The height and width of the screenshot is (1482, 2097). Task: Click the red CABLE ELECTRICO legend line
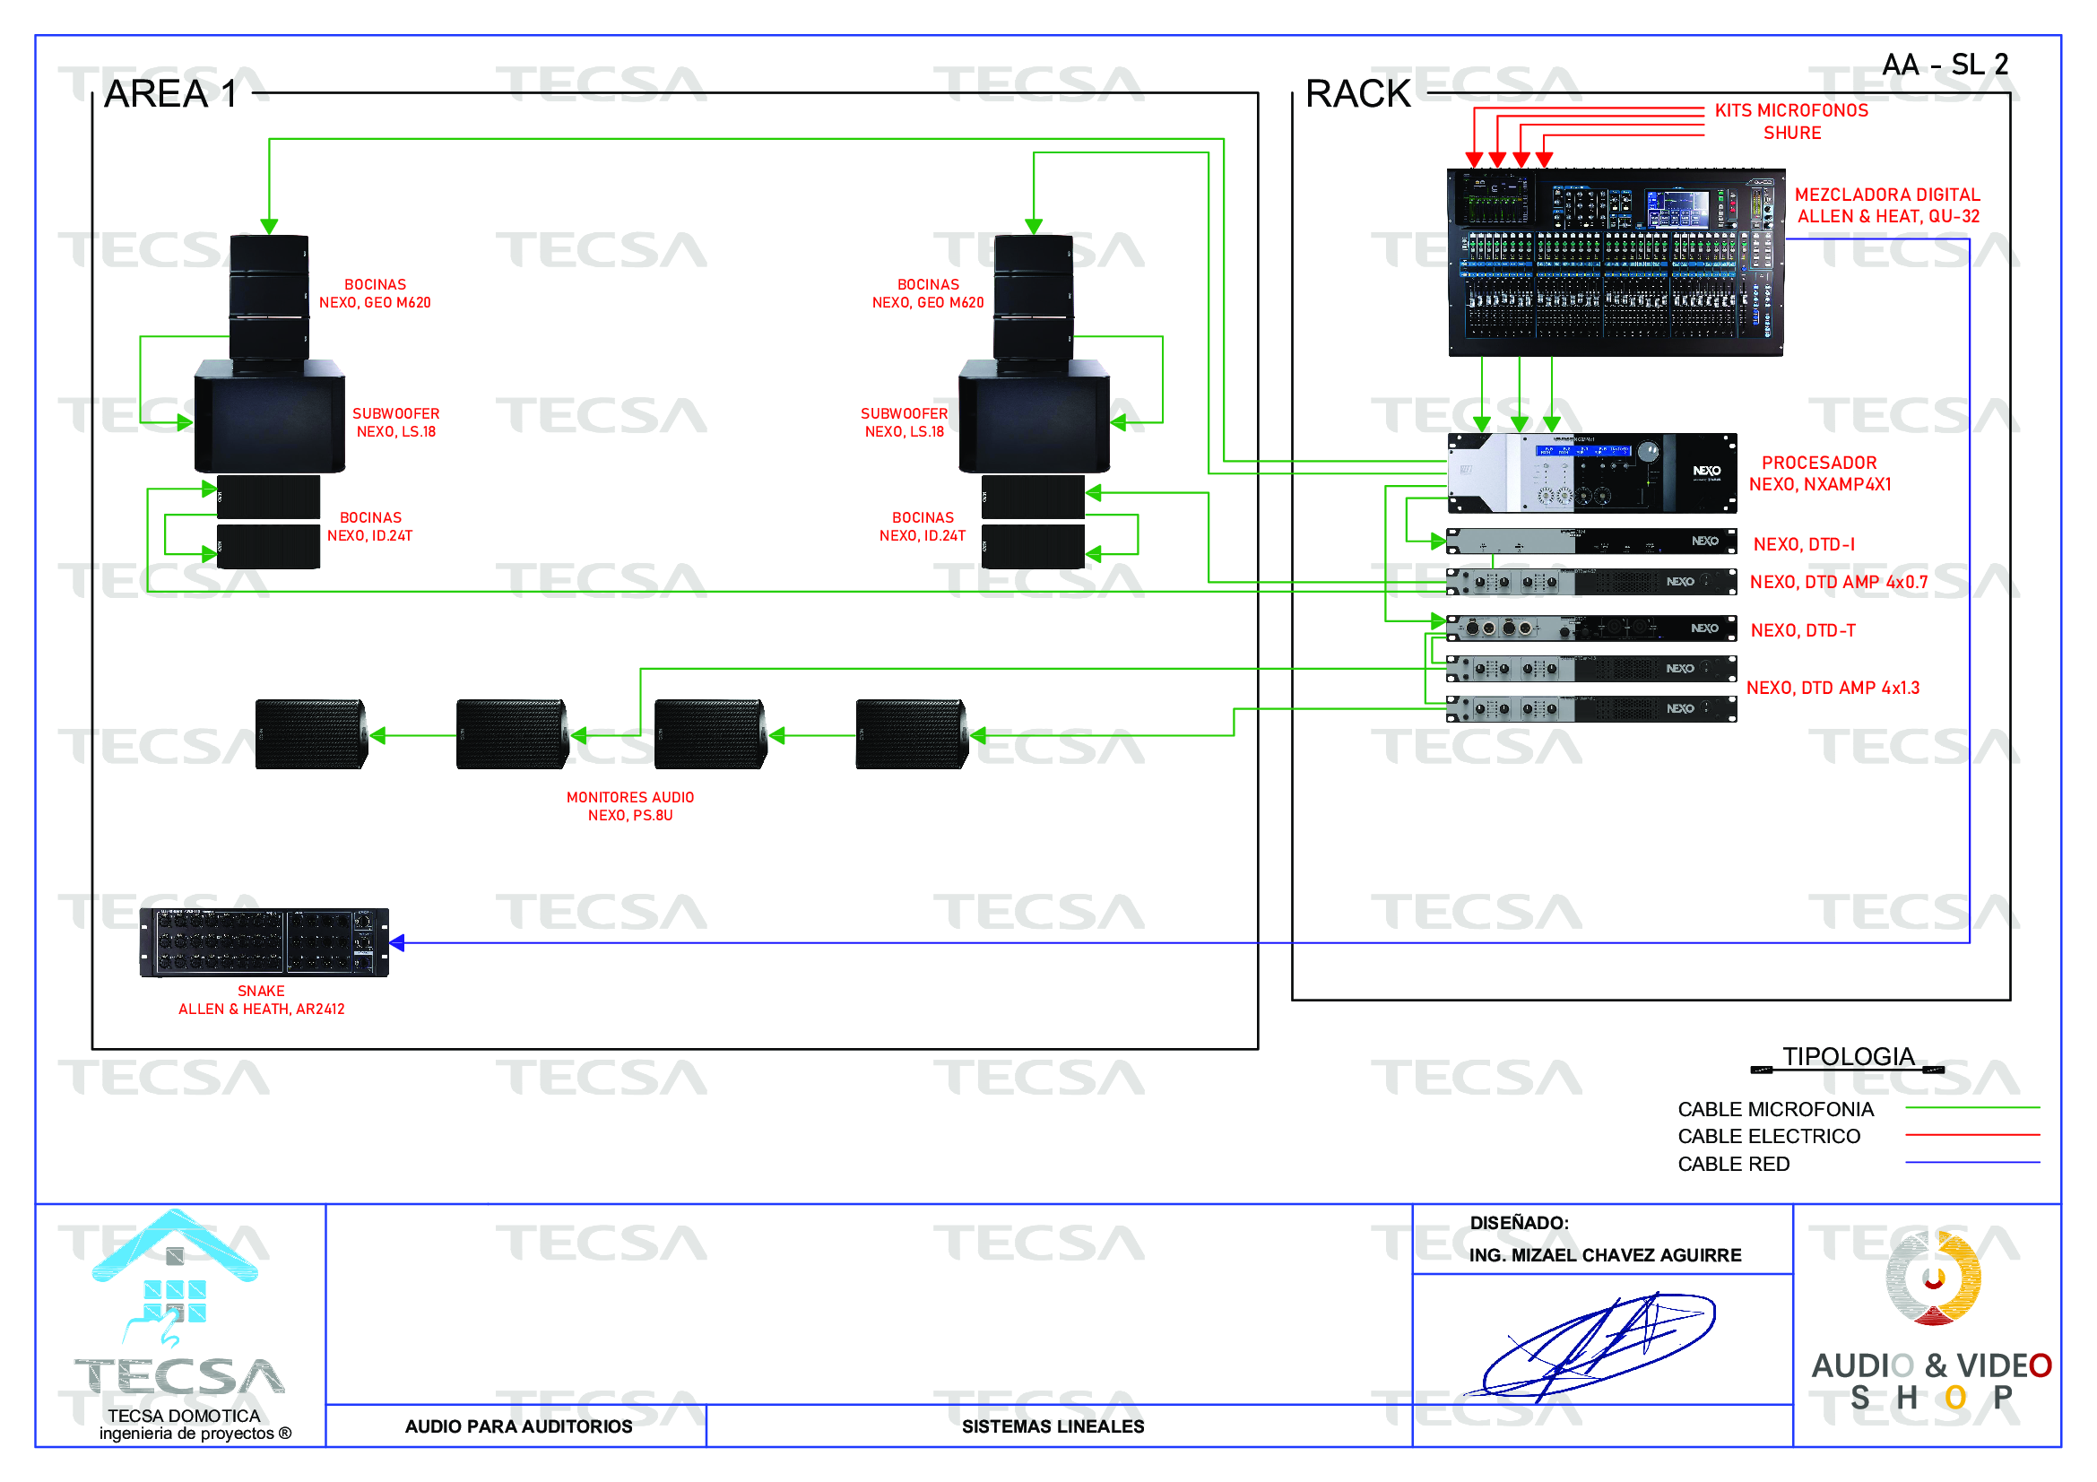point(1972,1135)
